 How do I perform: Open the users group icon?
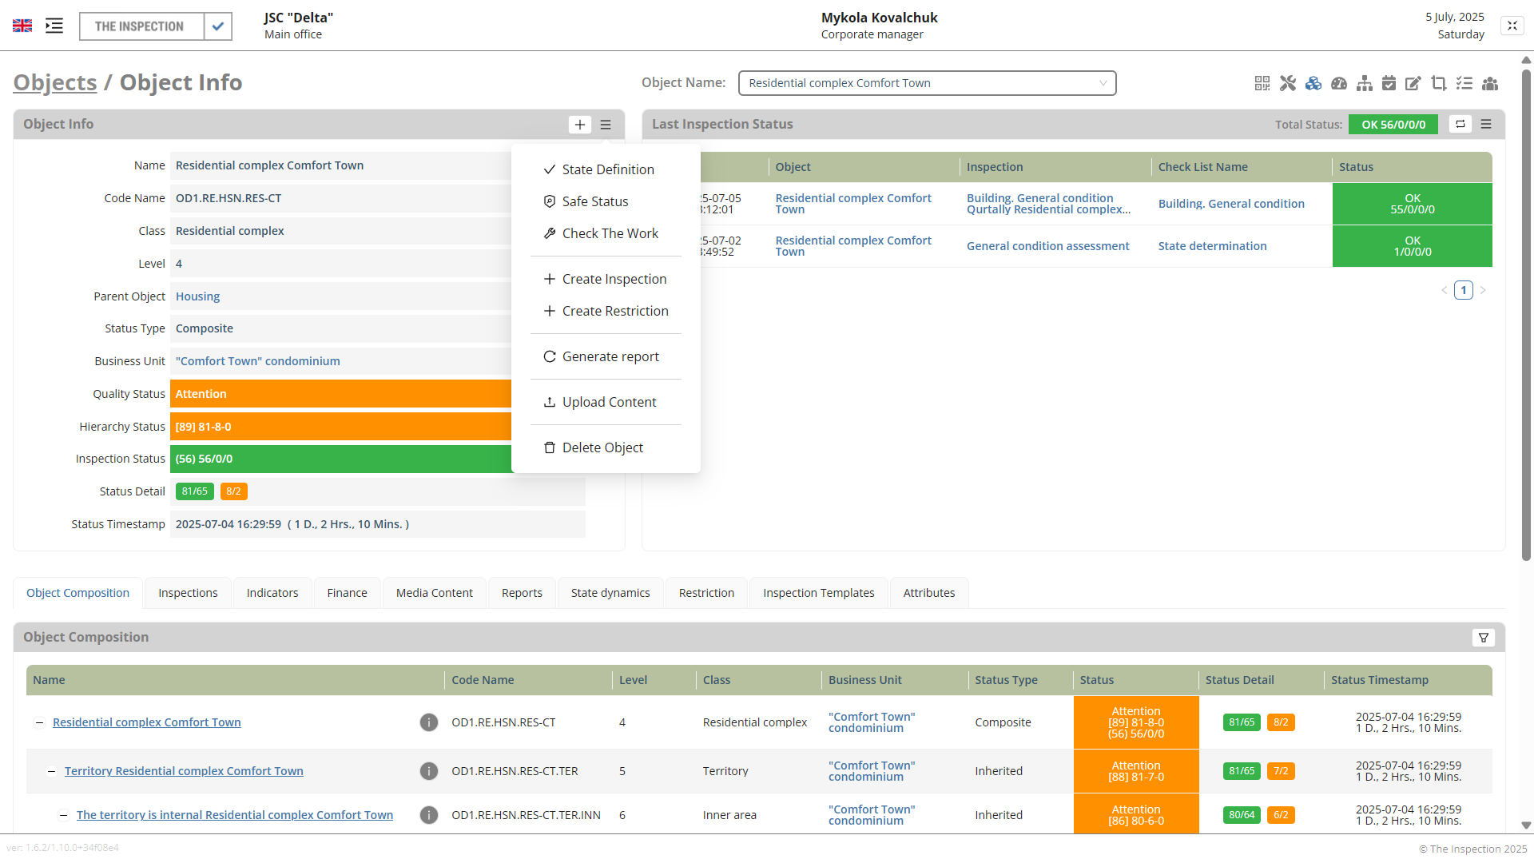click(1490, 83)
